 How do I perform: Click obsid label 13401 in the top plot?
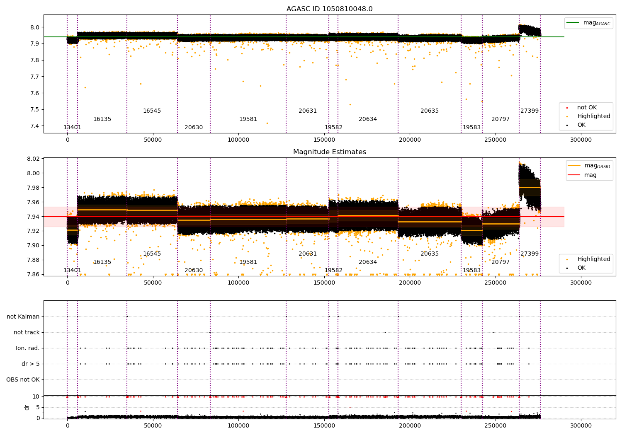pyautogui.click(x=72, y=128)
